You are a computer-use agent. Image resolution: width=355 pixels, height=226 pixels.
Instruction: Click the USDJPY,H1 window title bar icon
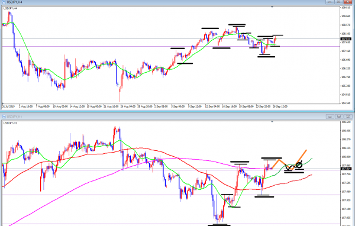(4, 117)
